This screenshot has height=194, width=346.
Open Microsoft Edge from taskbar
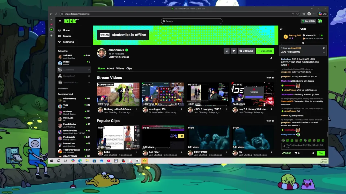(x=80, y=161)
